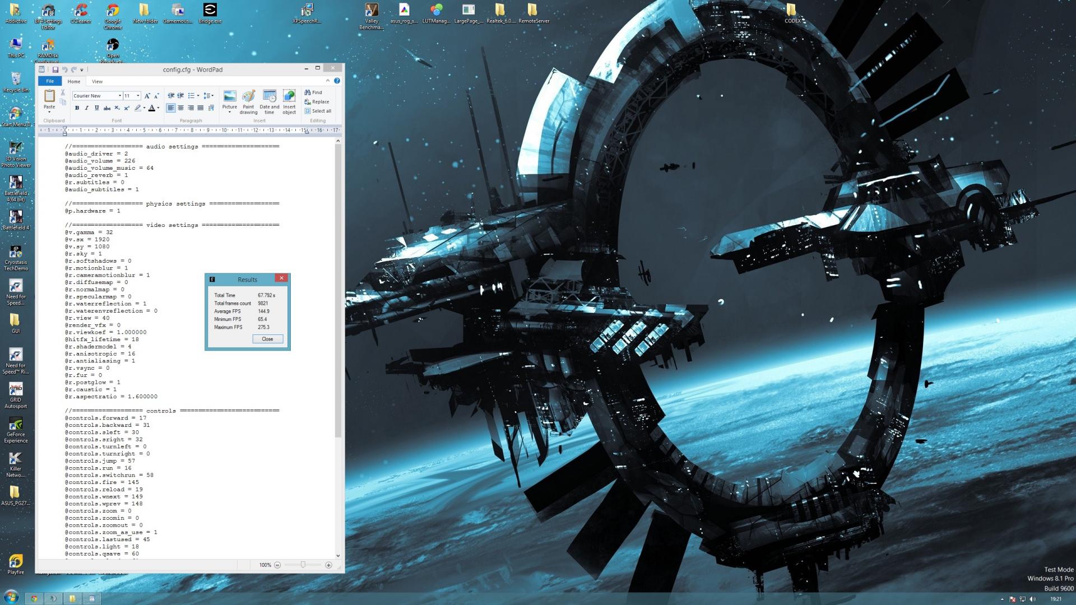Viewport: 1076px width, 605px height.
Task: Select the GeForce Experience desktop icon
Action: tap(16, 431)
